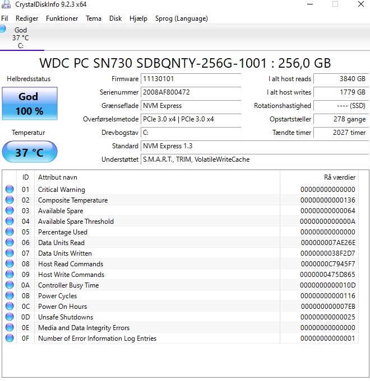Screen dimensions: 370x381
Task: Click the status orb for Available Spare Threshold
Action: (10, 221)
